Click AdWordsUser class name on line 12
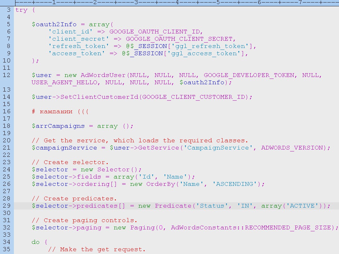 [x=103, y=75]
